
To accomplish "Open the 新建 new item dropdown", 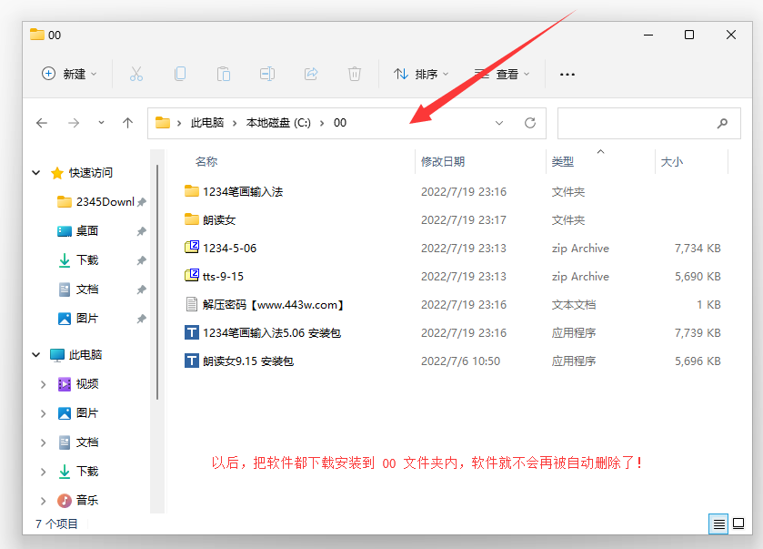I will pyautogui.click(x=69, y=74).
